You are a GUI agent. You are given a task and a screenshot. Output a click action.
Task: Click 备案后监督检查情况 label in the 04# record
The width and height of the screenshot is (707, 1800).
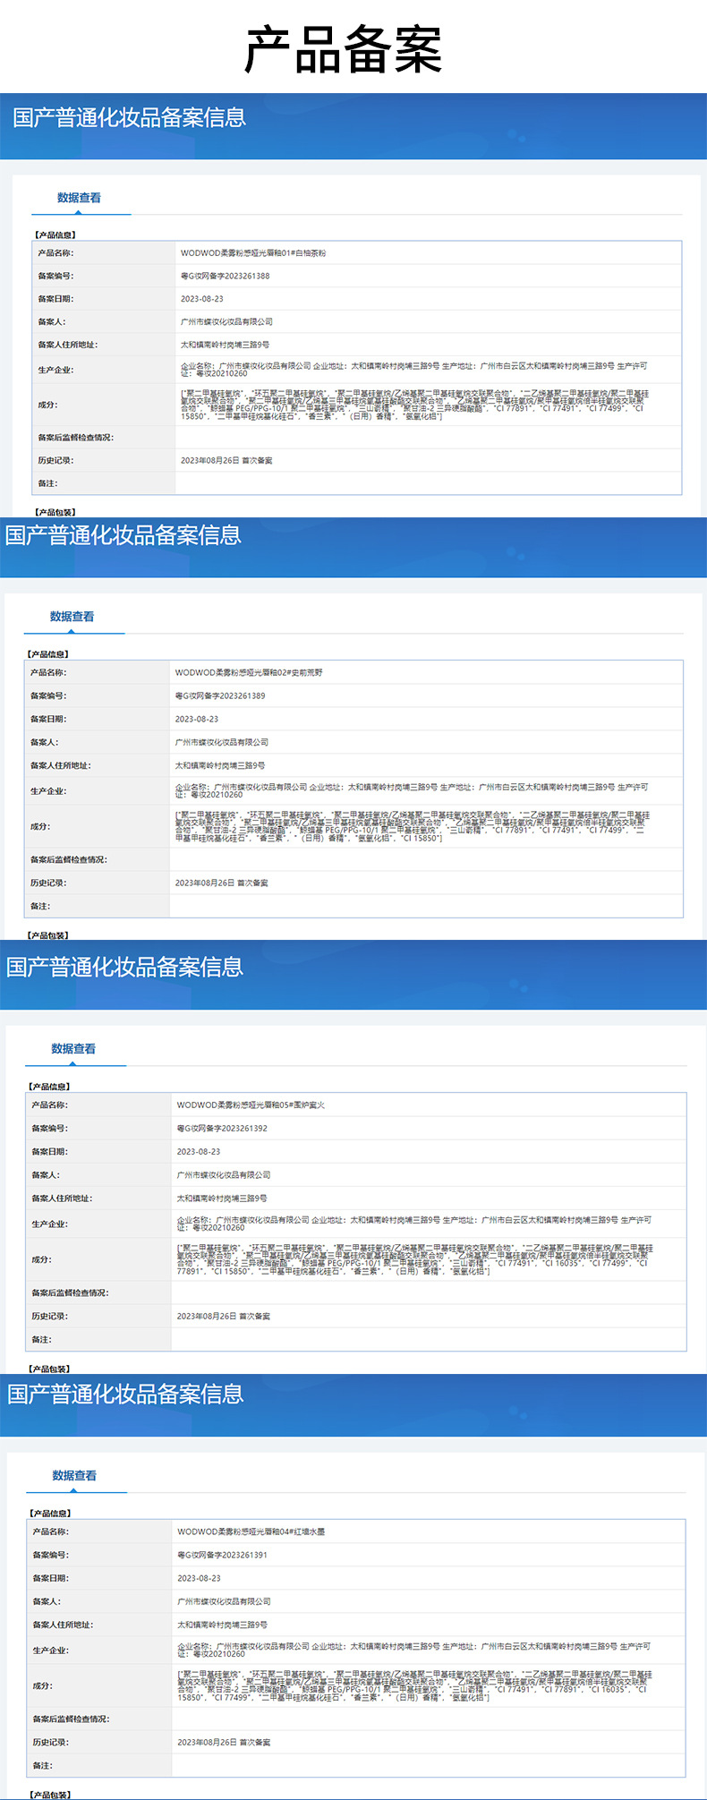click(71, 1719)
